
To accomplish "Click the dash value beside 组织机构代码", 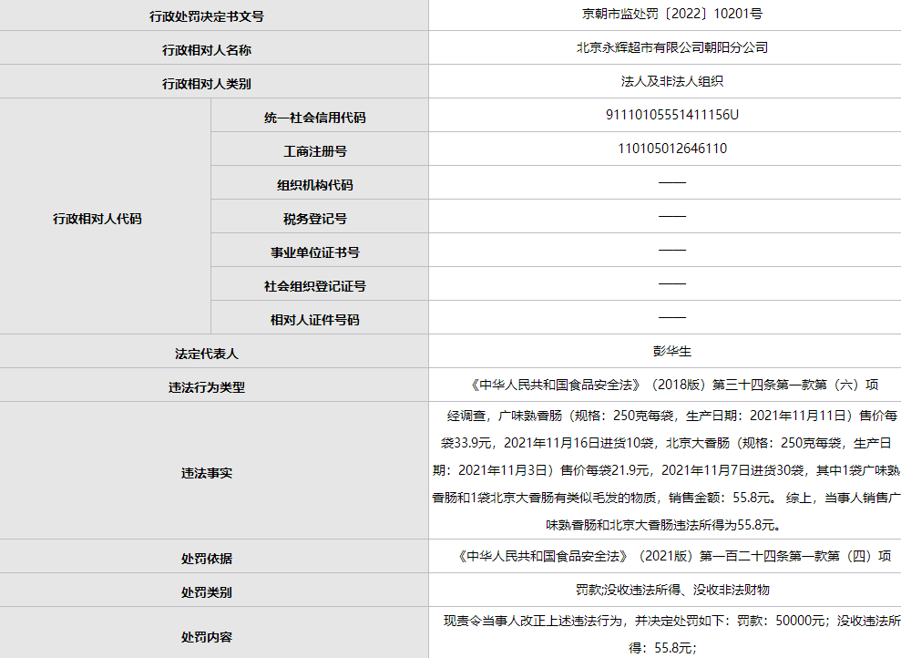I will 672,183.
